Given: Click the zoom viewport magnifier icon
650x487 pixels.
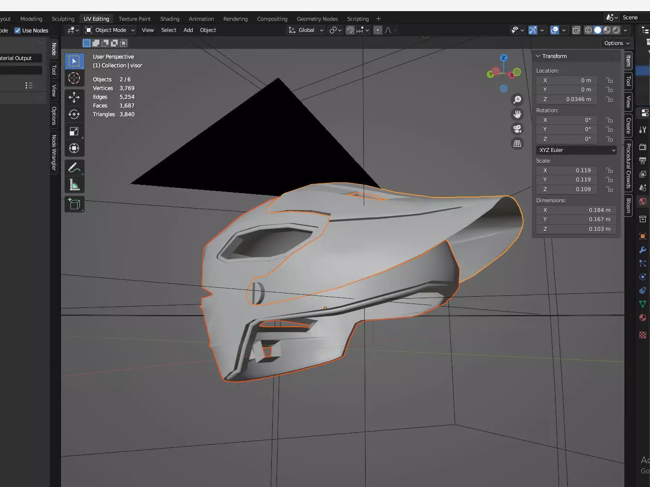Looking at the screenshot, I should pos(517,99).
